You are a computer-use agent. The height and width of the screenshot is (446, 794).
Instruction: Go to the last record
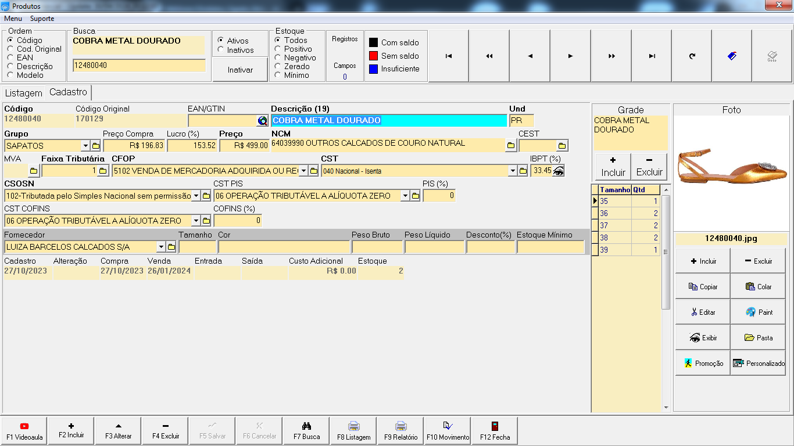pyautogui.click(x=652, y=56)
